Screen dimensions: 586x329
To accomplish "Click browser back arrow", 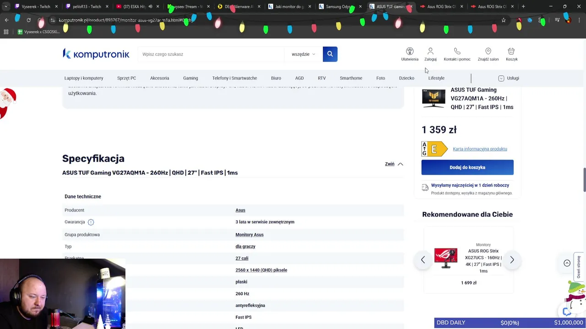I will [x=6, y=20].
